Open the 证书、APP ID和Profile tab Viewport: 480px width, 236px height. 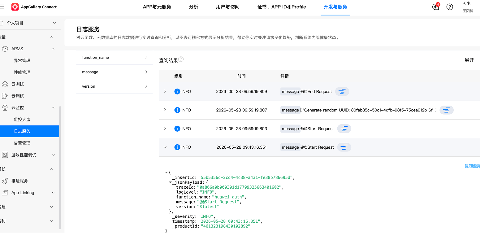[282, 7]
